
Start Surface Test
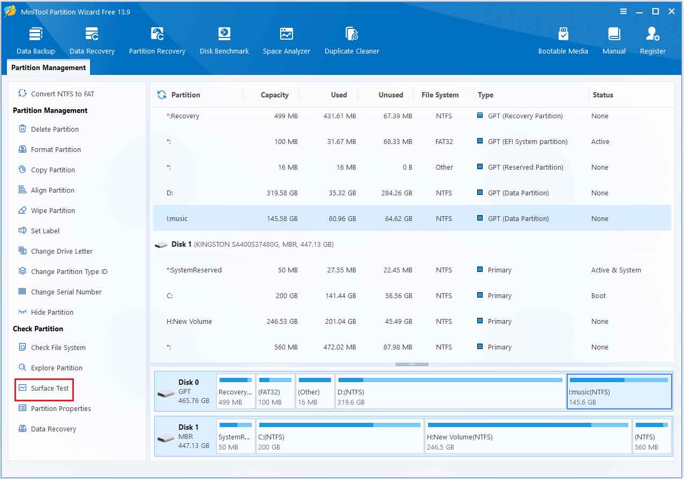pos(44,388)
